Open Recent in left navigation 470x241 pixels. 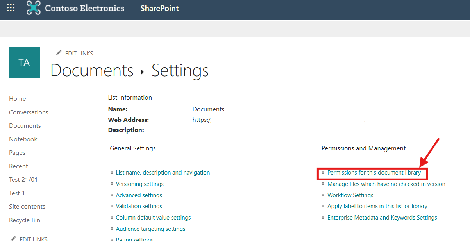18,166
